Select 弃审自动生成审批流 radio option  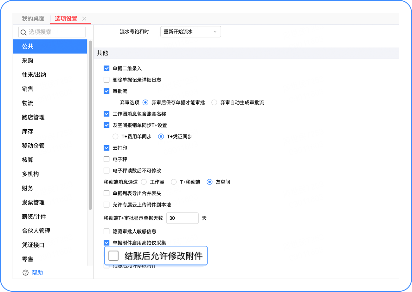click(x=214, y=103)
